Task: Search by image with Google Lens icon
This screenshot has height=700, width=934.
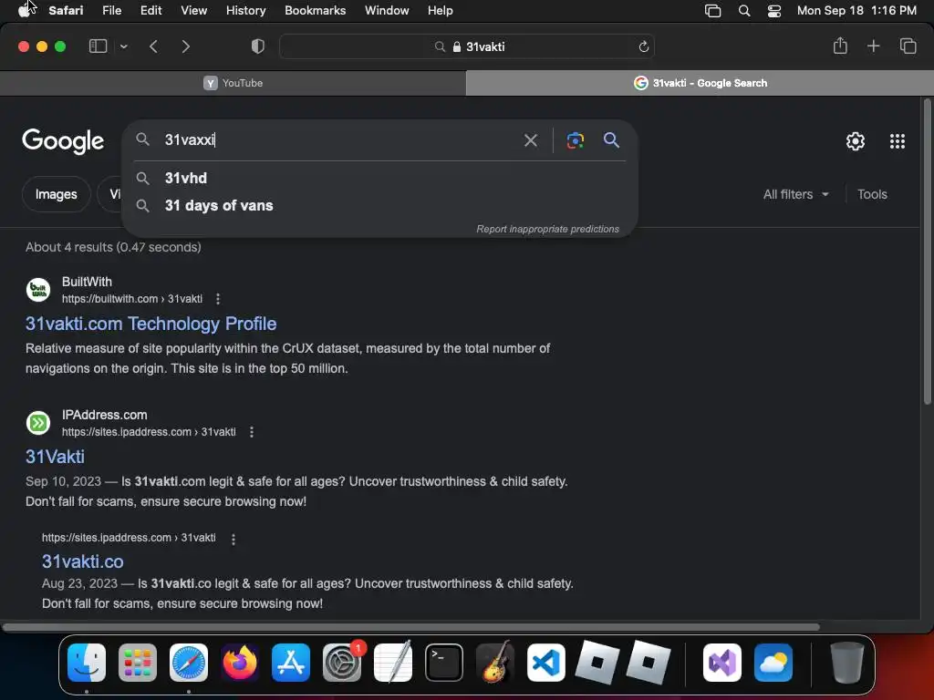Action: coord(575,140)
